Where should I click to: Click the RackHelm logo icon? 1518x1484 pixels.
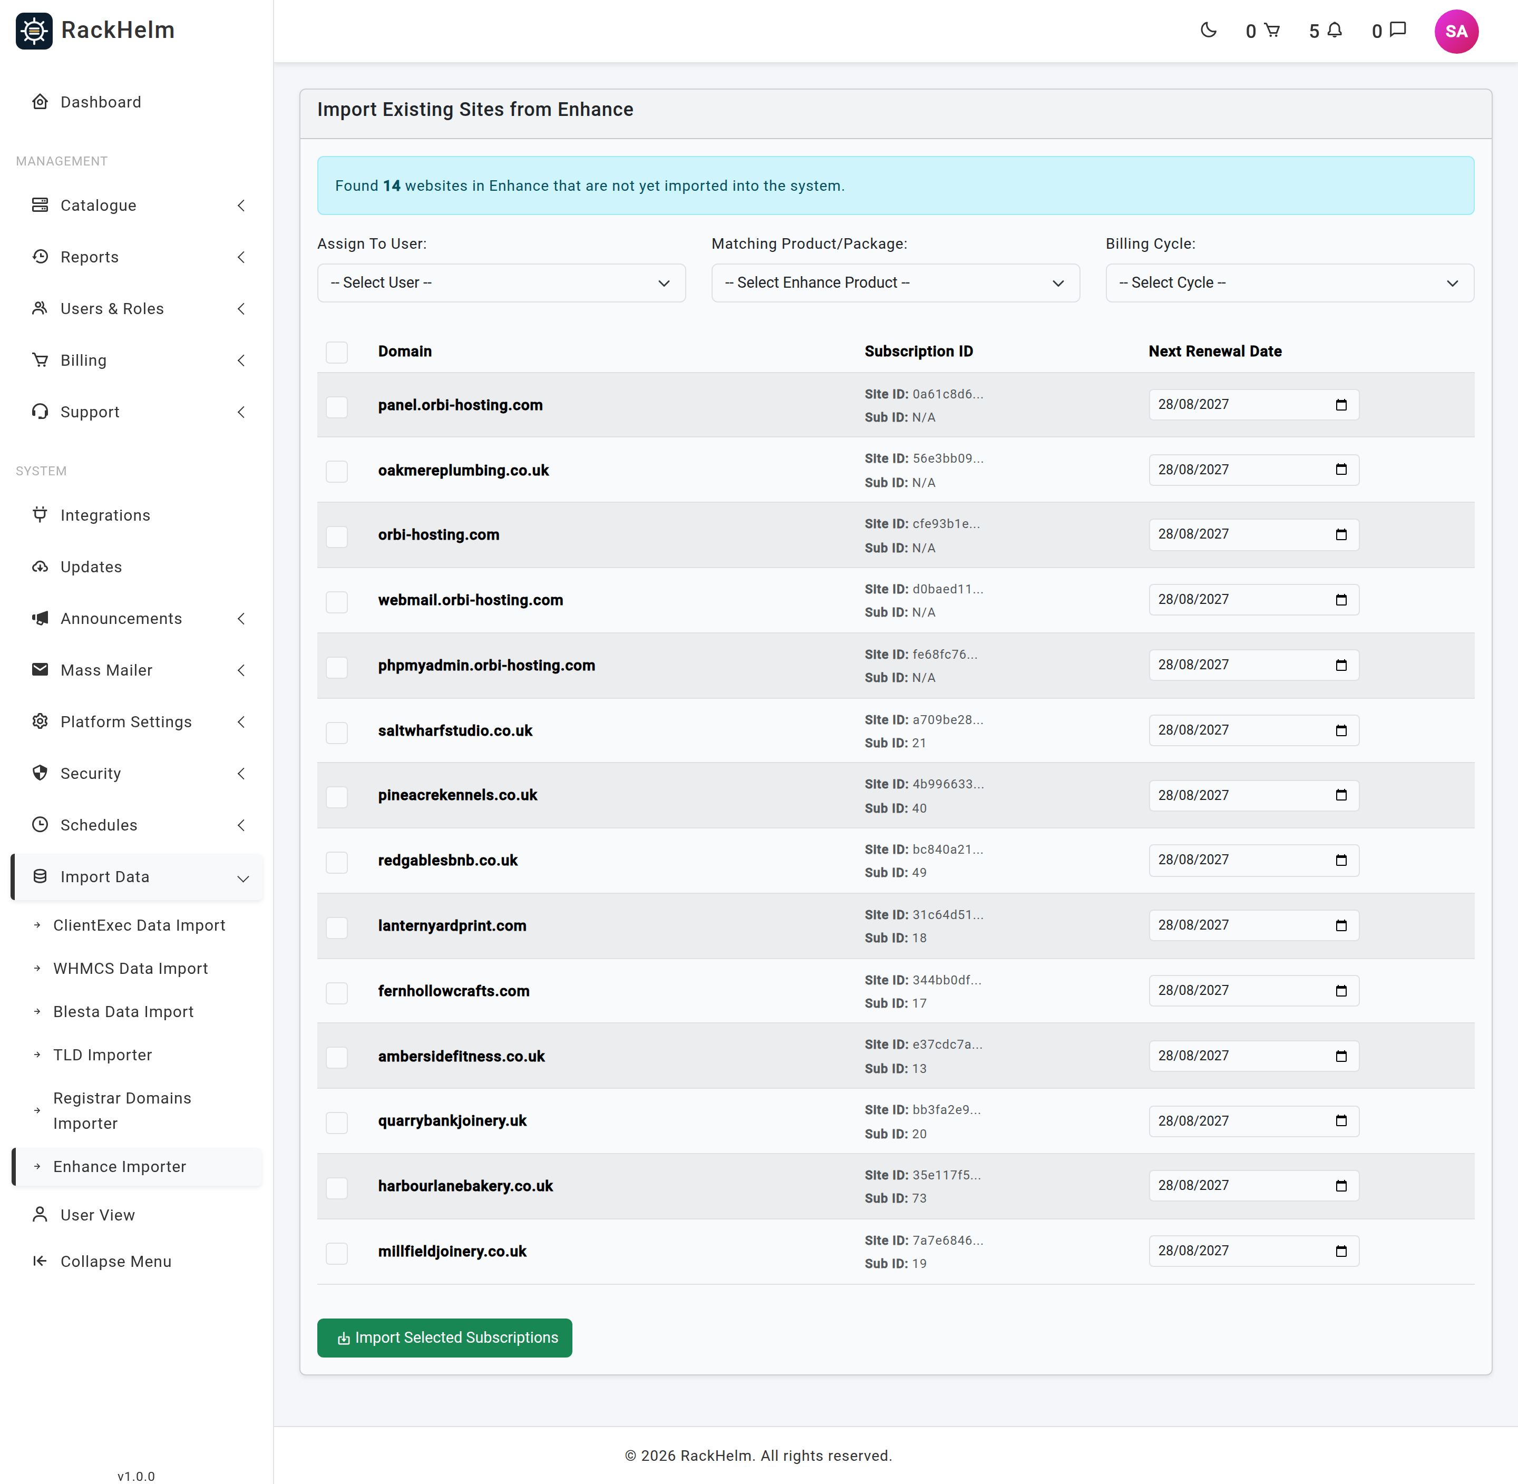34,31
